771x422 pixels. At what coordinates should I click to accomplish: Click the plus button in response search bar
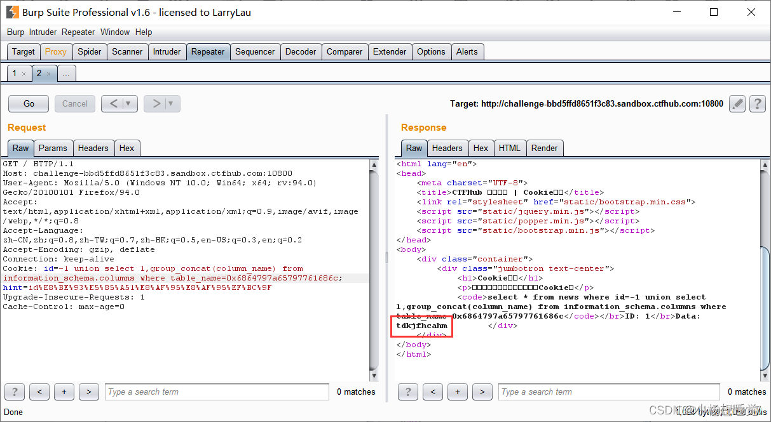coord(458,392)
